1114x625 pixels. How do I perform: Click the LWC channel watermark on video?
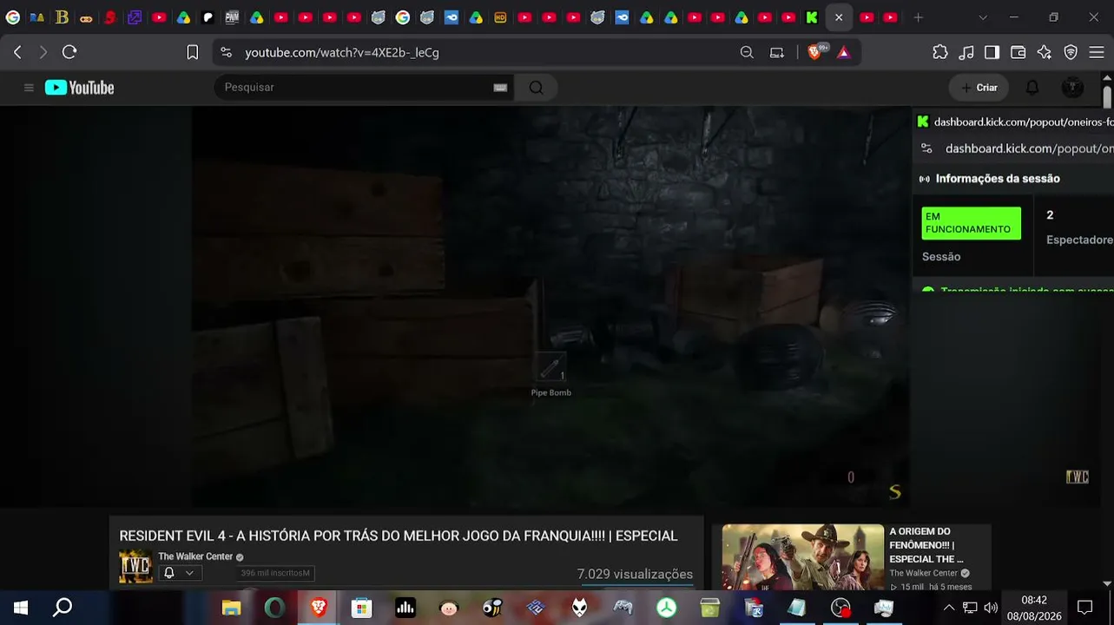[x=1077, y=477]
